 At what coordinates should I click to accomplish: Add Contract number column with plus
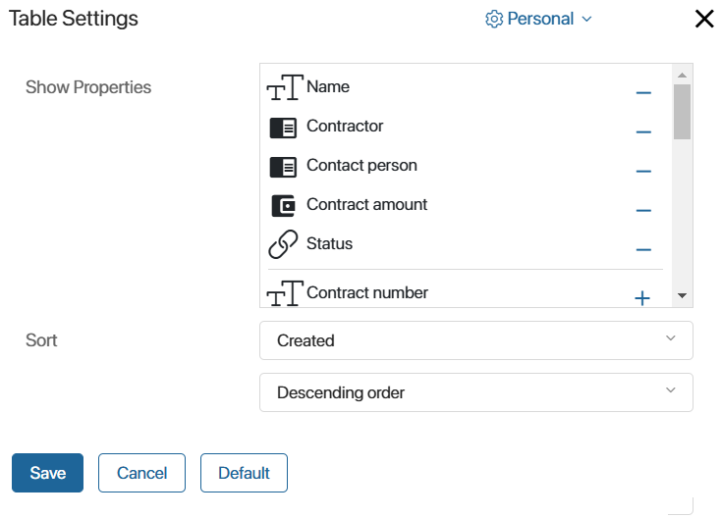tap(642, 298)
